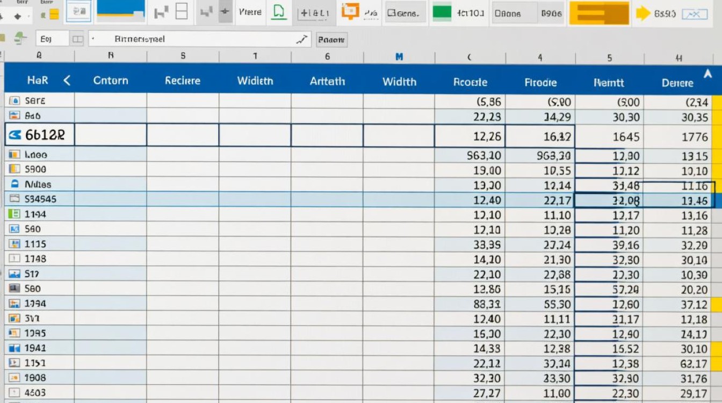This screenshot has width=722, height=403.
Task: Click the +I&L1 toolbar button
Action: tap(314, 12)
